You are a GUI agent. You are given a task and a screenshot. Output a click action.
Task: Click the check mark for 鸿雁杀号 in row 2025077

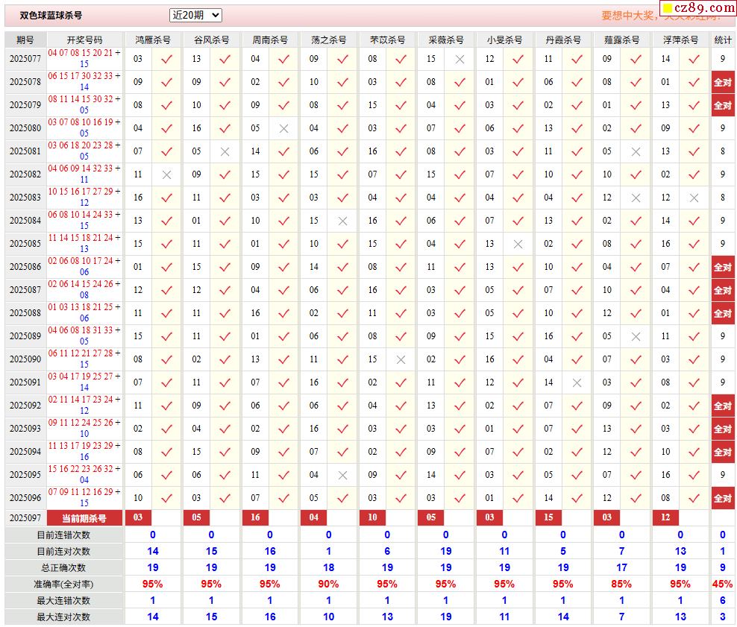[x=166, y=59]
